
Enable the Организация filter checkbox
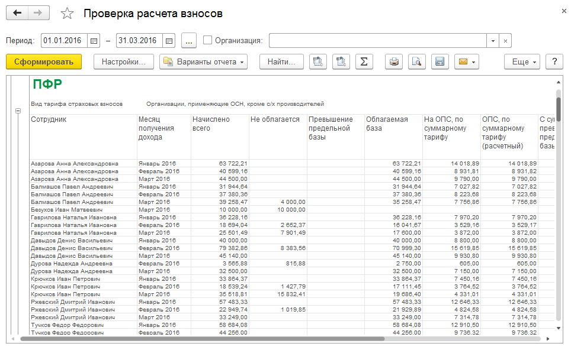[207, 41]
